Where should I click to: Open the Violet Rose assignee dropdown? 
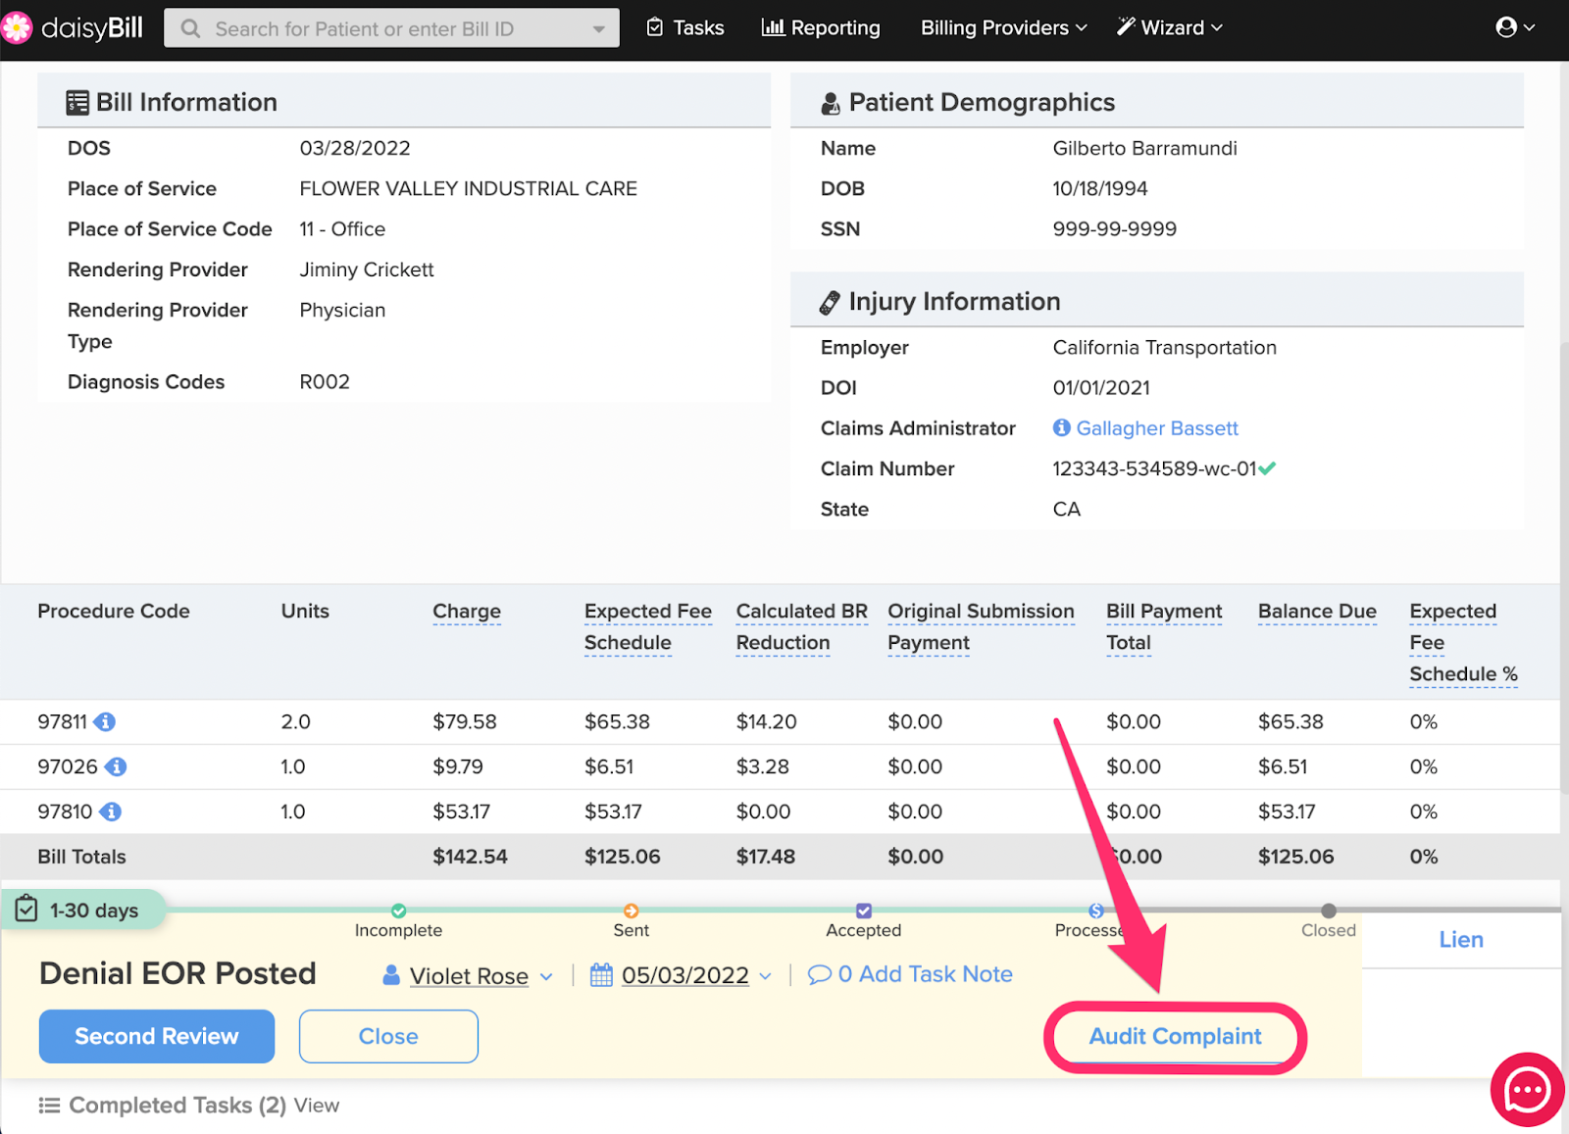click(469, 976)
